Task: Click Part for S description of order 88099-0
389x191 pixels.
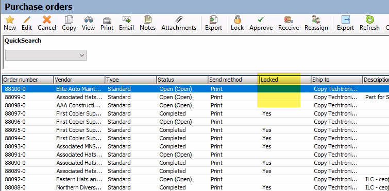Action: click(x=377, y=97)
